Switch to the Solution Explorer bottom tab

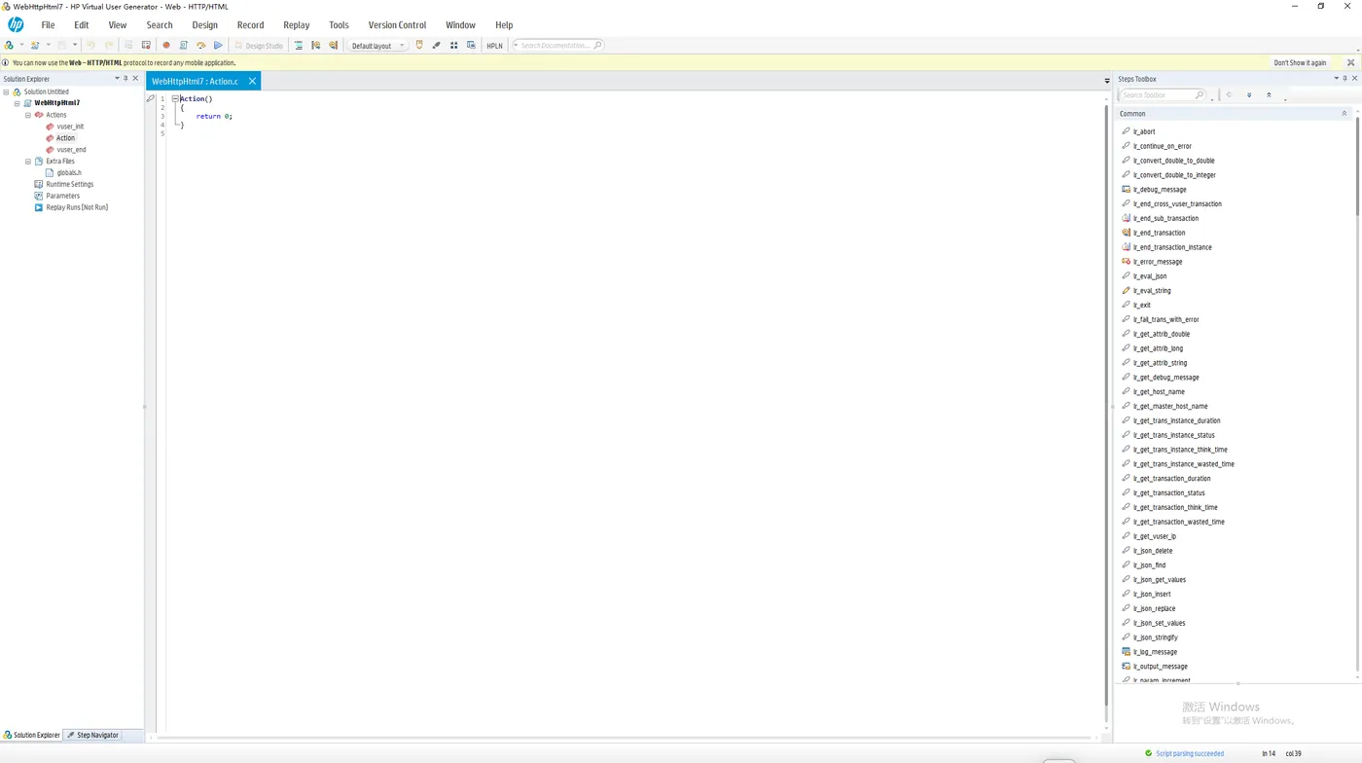[x=31, y=735]
